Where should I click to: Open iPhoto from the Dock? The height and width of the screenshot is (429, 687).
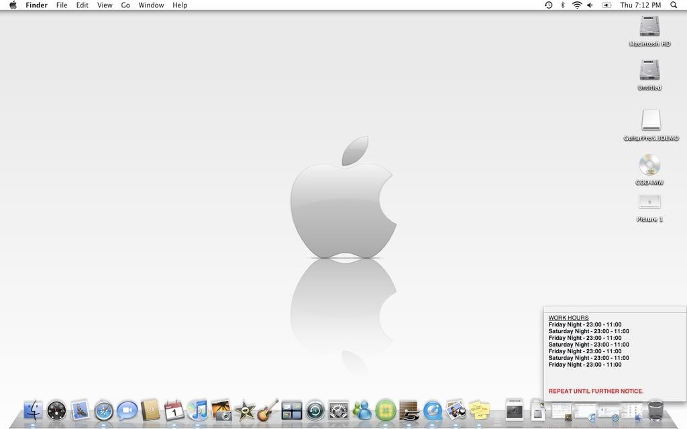[x=221, y=411]
